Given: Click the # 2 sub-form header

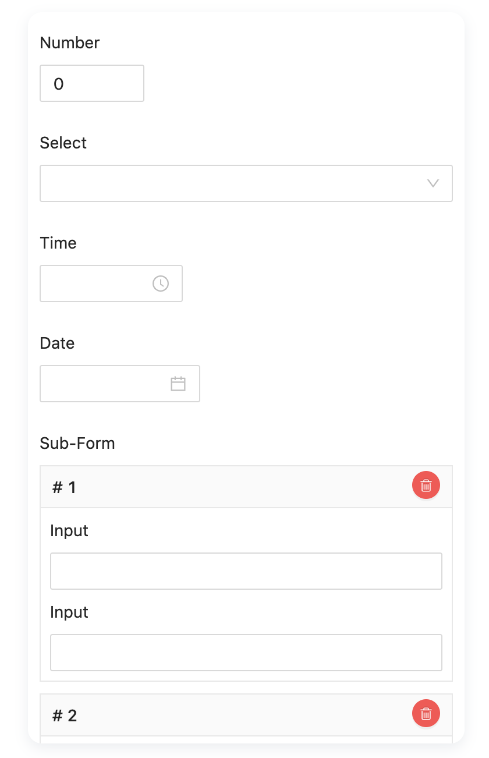Looking at the screenshot, I should pos(246,715).
